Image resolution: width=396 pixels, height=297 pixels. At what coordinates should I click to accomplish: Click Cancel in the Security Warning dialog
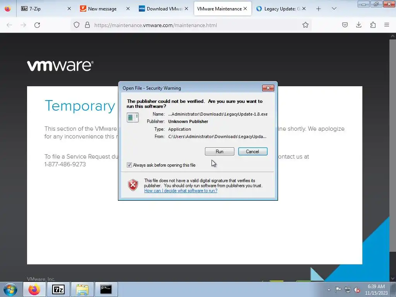253,151
